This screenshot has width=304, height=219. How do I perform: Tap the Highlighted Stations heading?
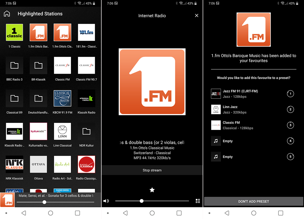[40, 14]
